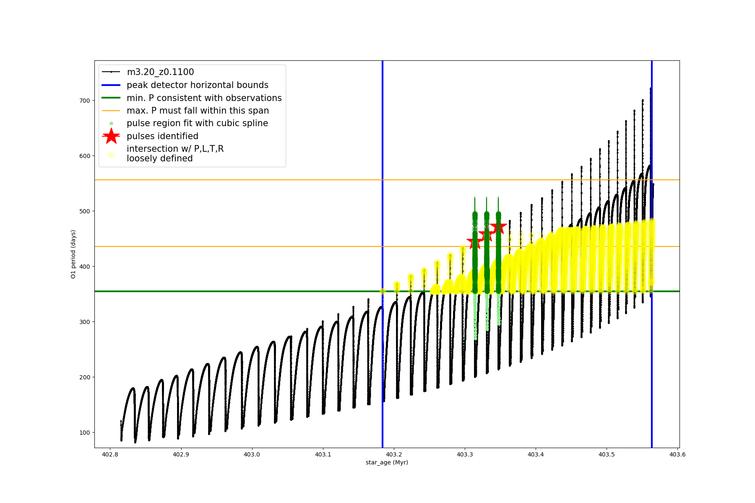This screenshot has width=755, height=503.
Task: Click the pale yellow circle legend marker
Action: [x=111, y=155]
